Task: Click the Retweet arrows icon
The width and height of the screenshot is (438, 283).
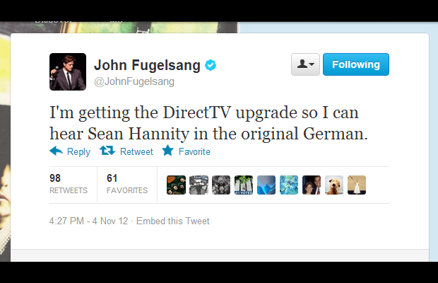Action: 107,151
